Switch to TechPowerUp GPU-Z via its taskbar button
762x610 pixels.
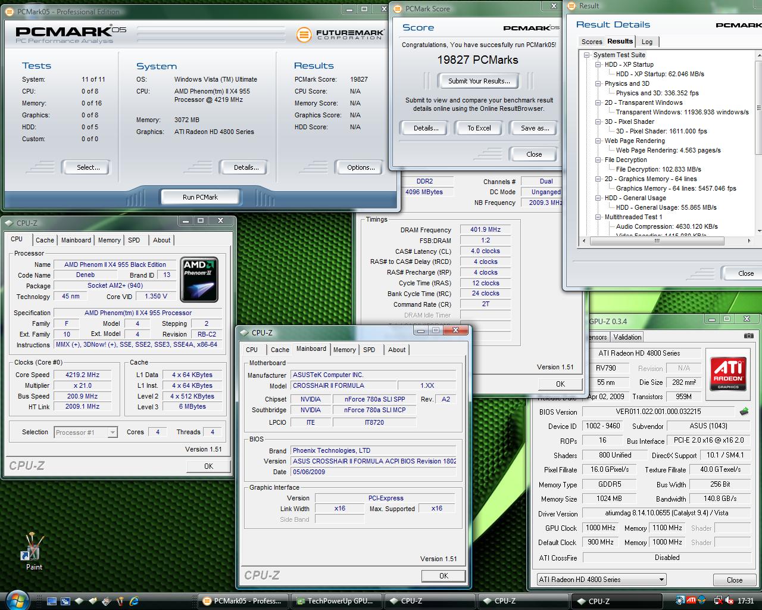click(x=335, y=601)
